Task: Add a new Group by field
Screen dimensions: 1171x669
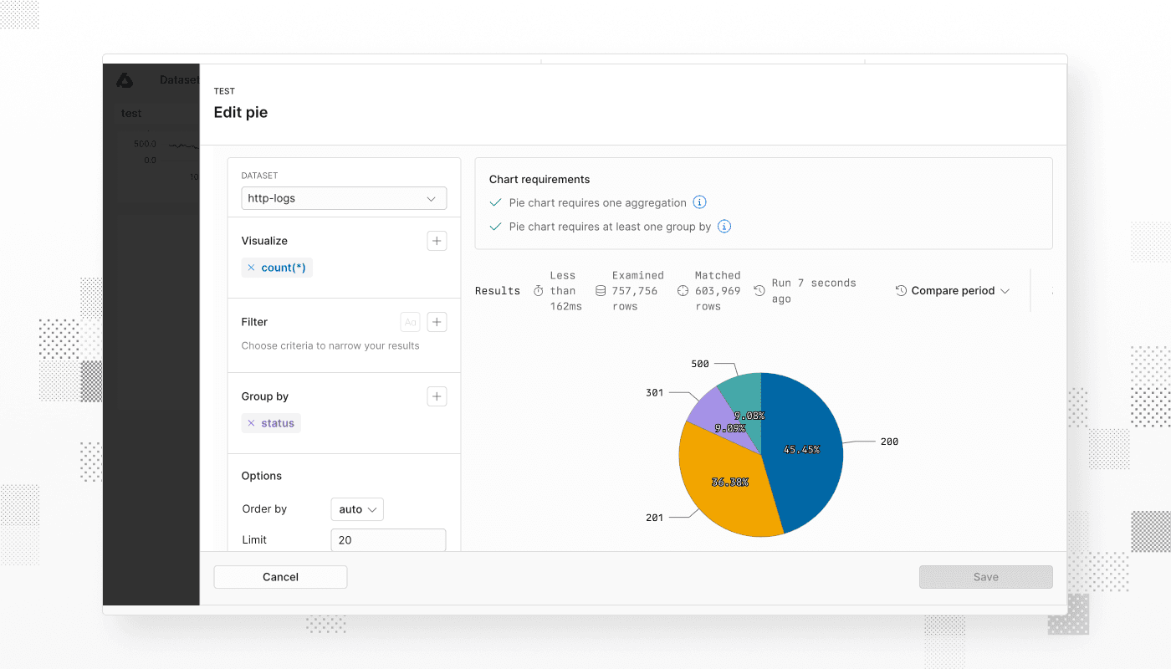Action: [437, 396]
